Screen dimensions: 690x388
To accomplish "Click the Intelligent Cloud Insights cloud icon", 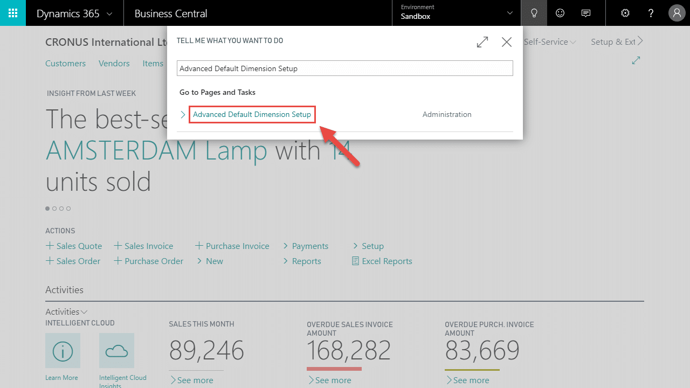I will point(117,350).
